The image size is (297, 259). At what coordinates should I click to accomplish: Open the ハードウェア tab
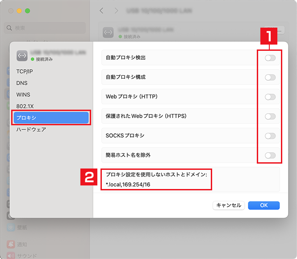(x=31, y=130)
